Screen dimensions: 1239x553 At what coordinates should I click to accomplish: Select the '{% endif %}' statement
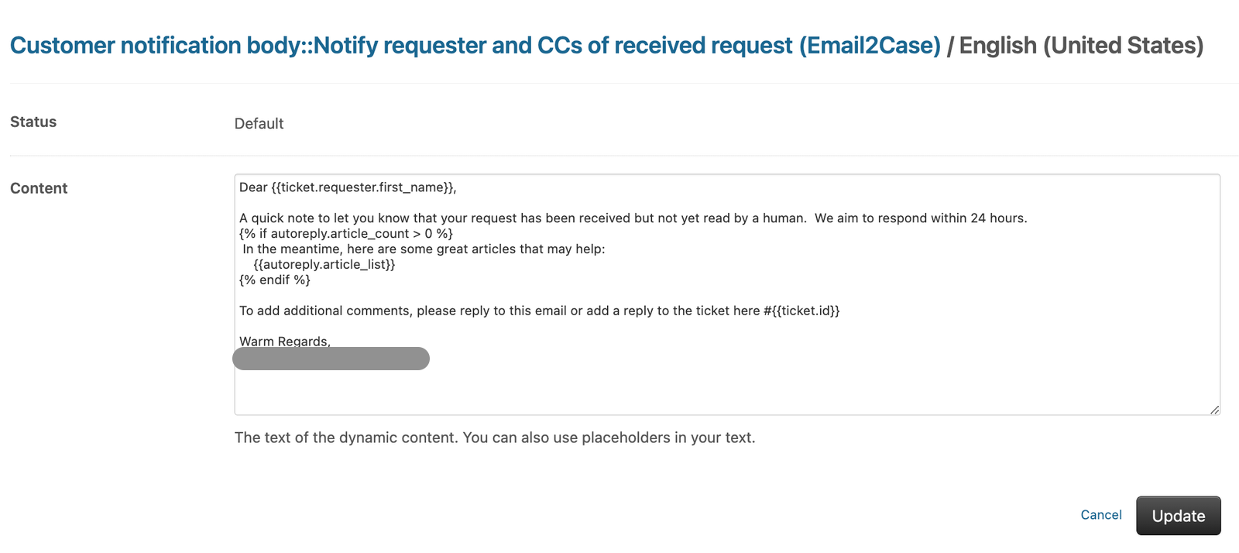[x=274, y=280]
